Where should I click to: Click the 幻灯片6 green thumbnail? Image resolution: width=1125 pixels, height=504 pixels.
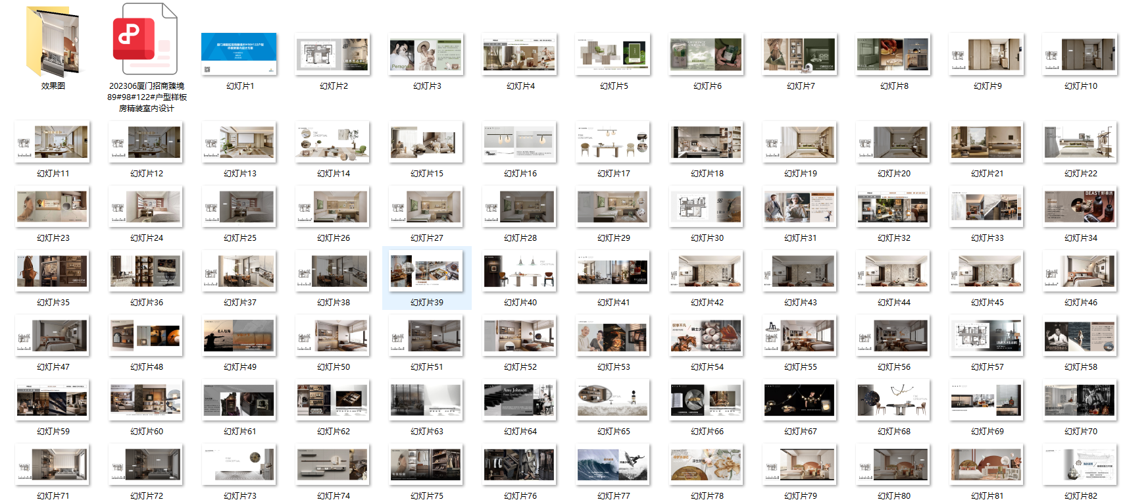[x=707, y=54]
